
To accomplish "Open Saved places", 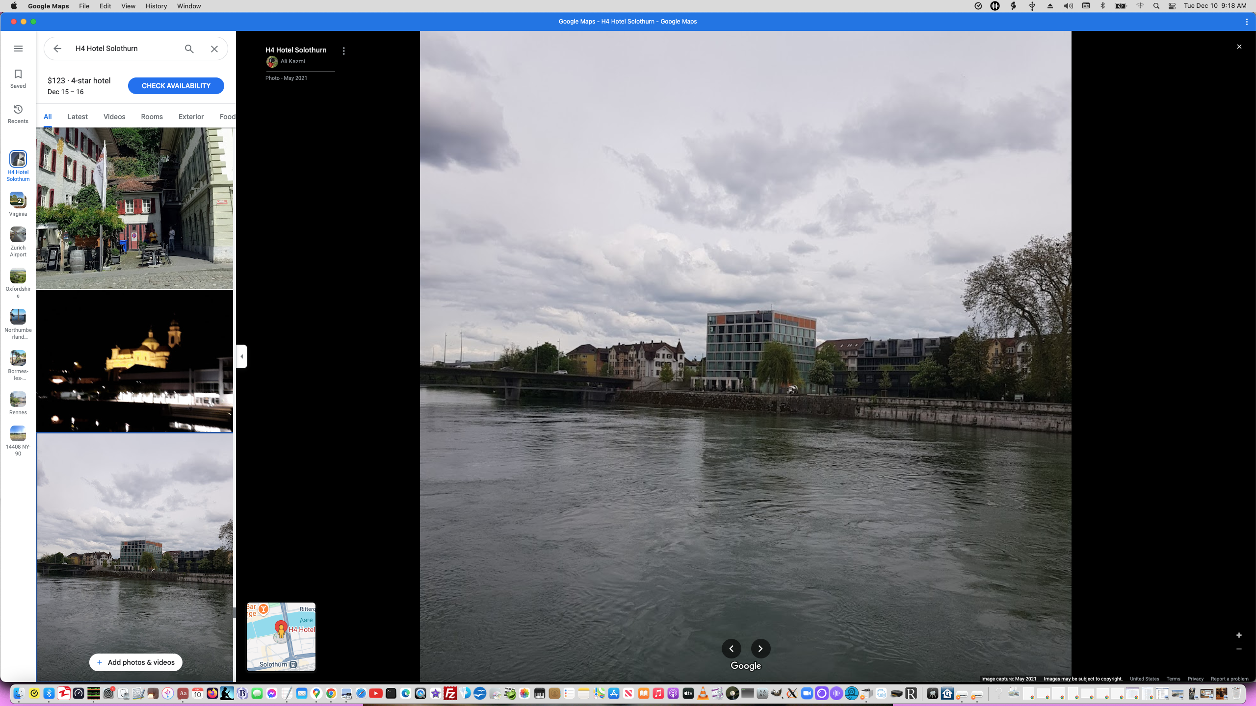I will (18, 78).
